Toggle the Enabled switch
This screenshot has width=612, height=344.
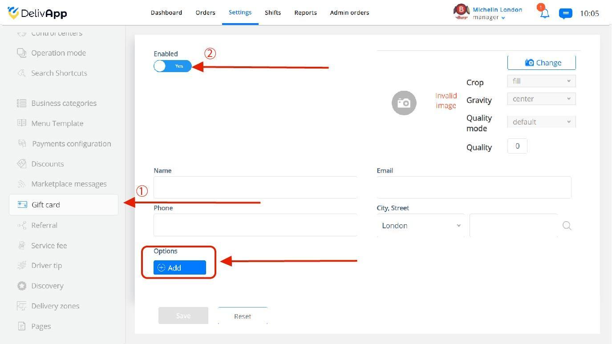pyautogui.click(x=173, y=66)
